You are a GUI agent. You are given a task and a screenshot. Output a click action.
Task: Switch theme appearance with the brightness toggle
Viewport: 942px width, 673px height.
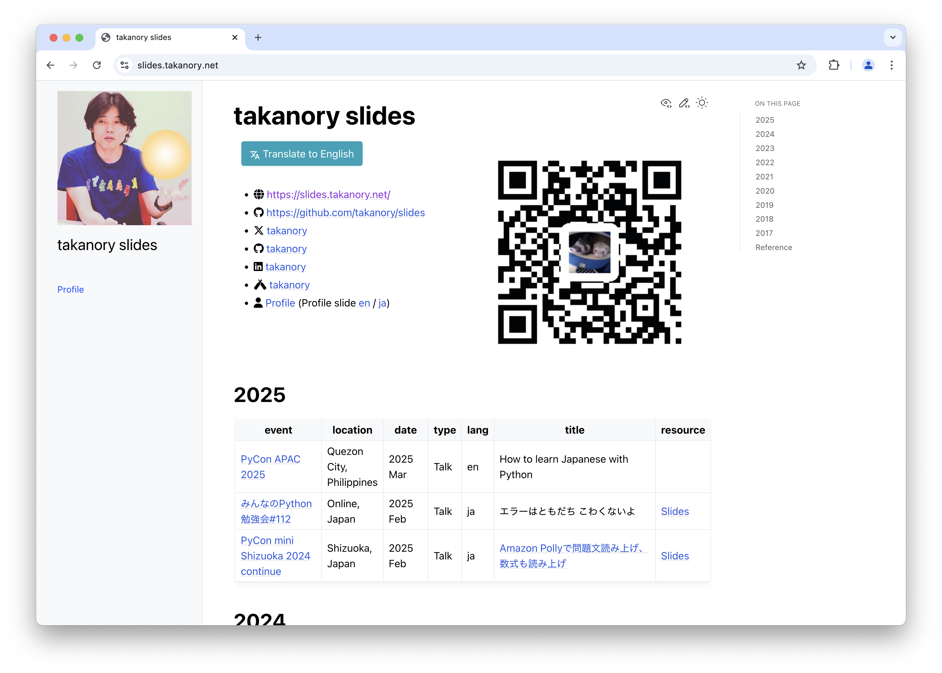702,102
